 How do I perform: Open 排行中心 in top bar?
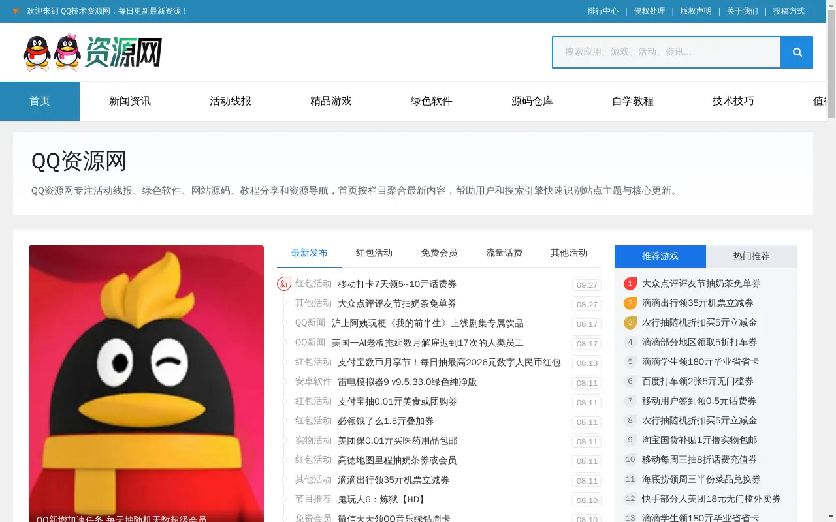pos(603,11)
